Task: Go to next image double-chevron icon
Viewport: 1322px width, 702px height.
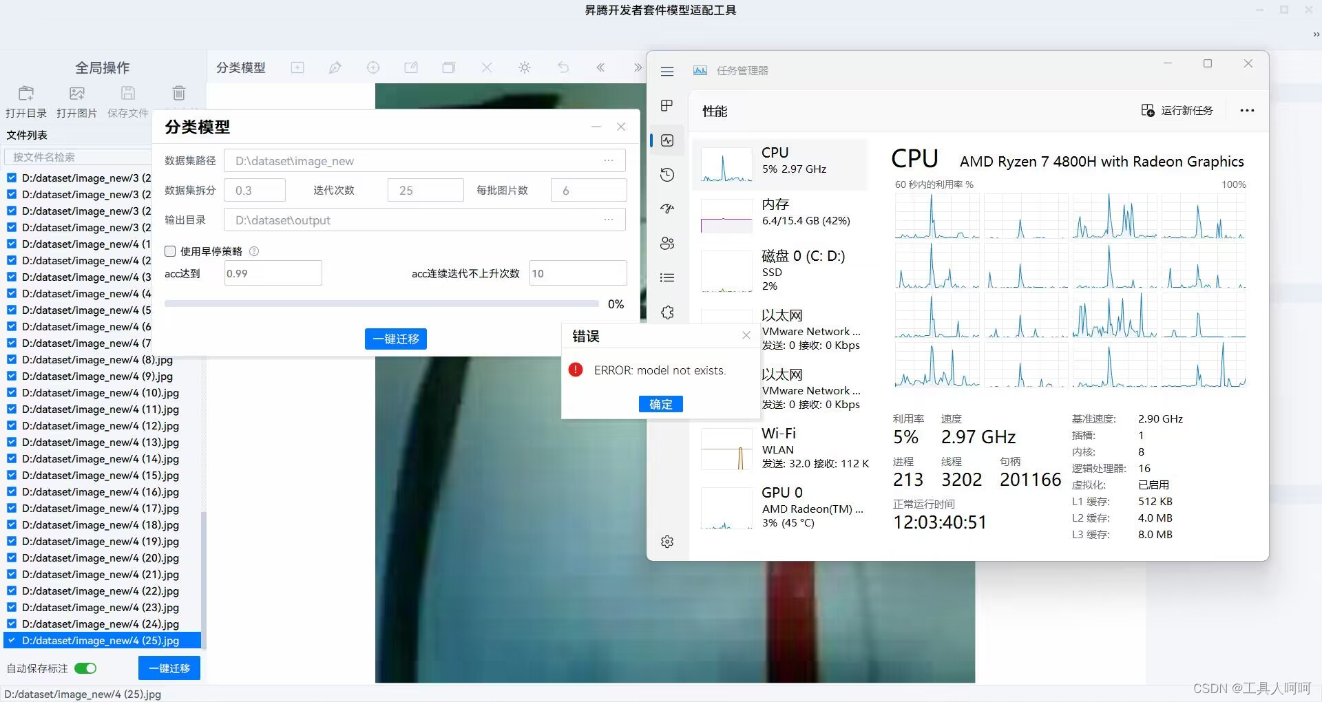Action: click(638, 67)
